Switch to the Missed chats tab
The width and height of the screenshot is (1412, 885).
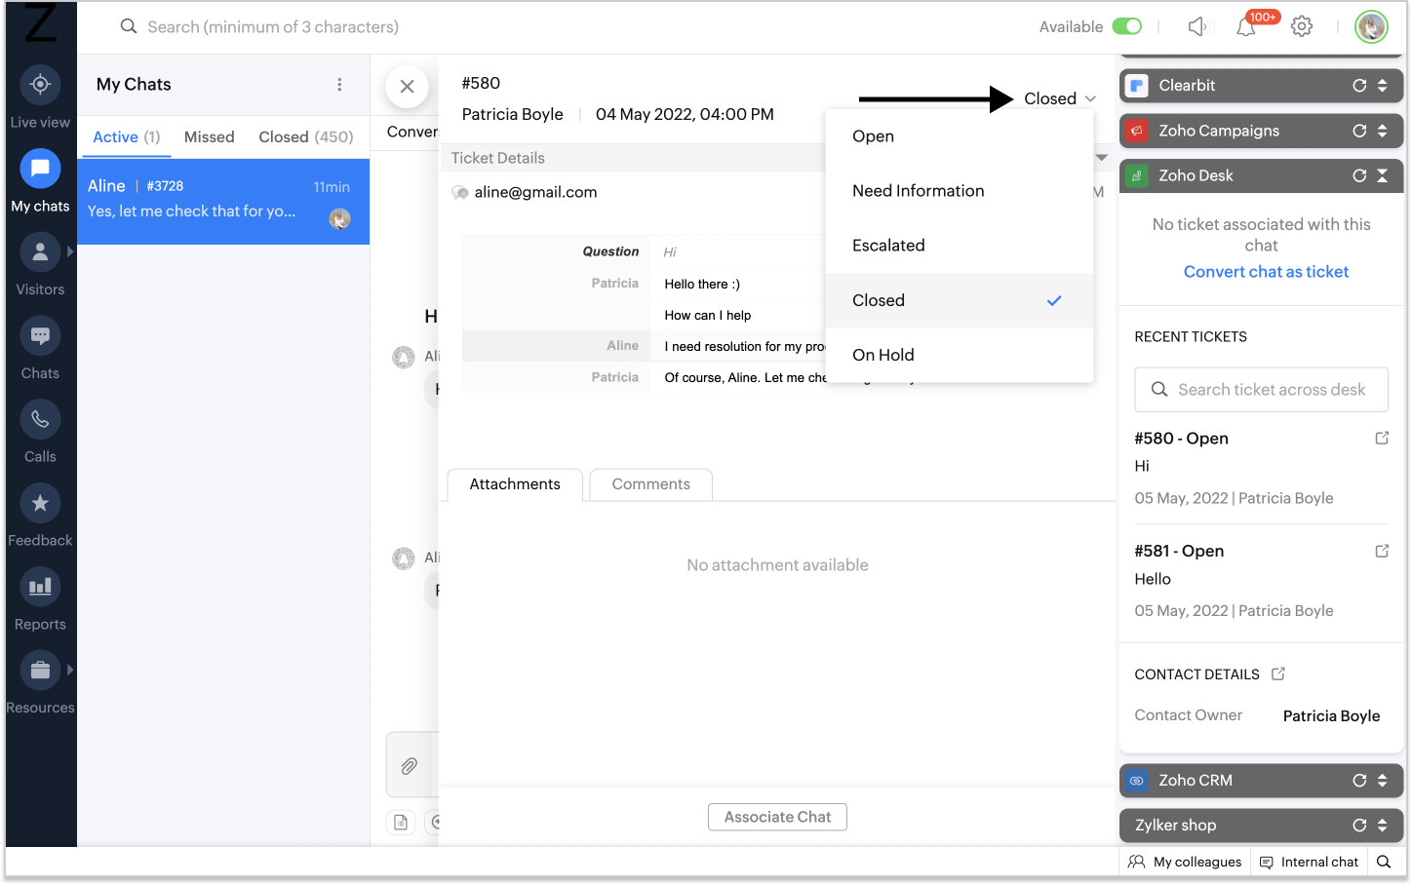[210, 137]
